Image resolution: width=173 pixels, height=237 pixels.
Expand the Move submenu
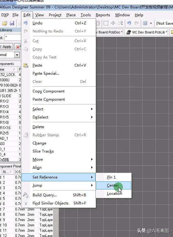click(x=92, y=159)
